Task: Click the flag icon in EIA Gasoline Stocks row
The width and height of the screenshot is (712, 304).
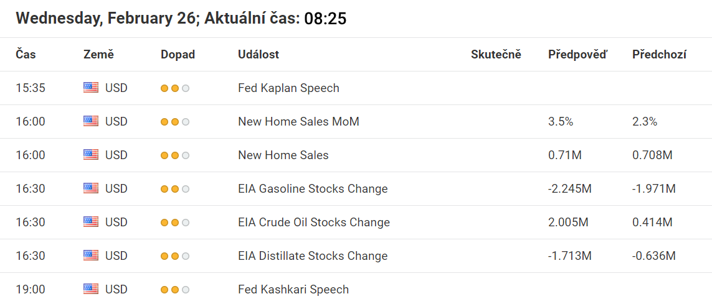Action: 91,188
